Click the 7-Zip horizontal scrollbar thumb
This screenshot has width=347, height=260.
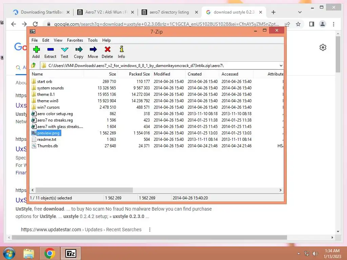coord(84,190)
